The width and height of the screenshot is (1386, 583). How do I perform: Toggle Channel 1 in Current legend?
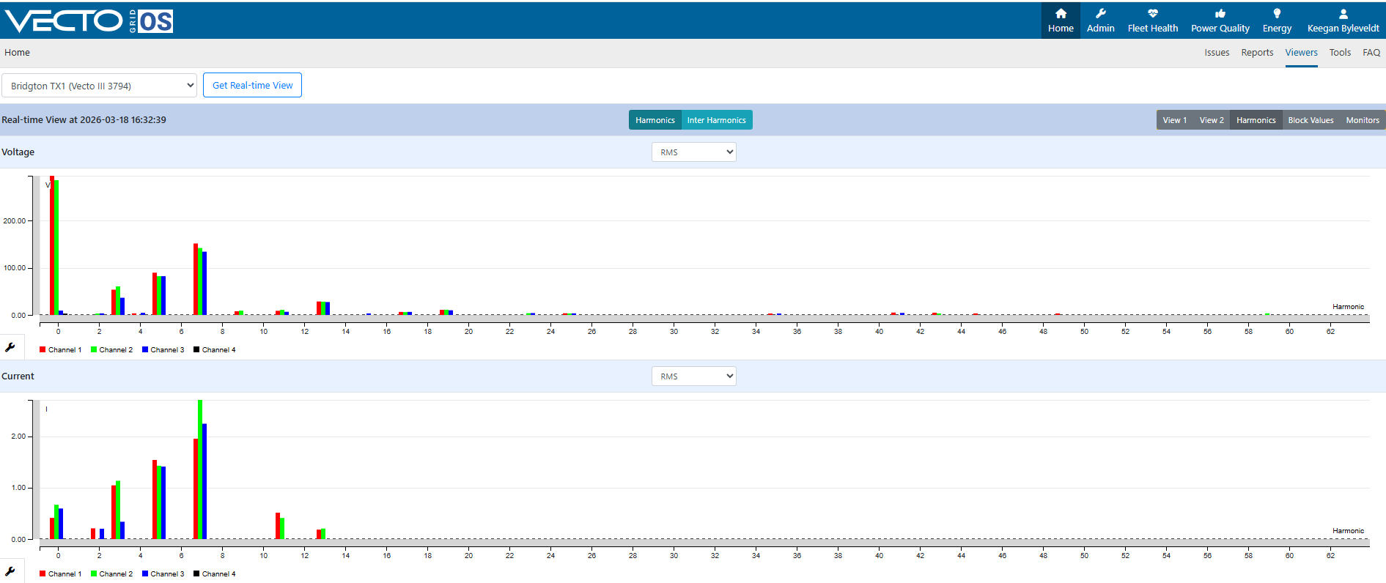(61, 574)
